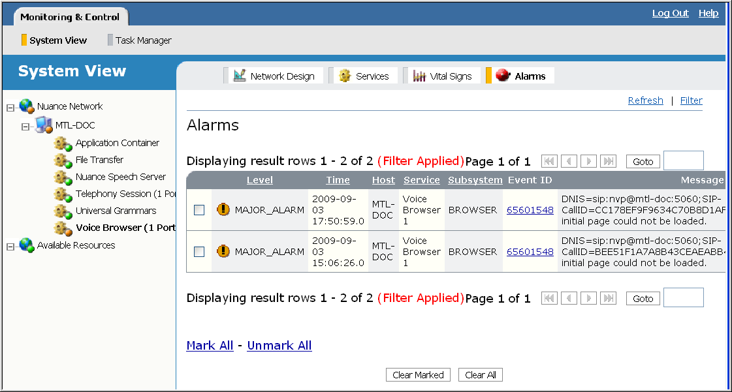
Task: Click the Nuance Speech Server gear icon
Action: [x=63, y=177]
